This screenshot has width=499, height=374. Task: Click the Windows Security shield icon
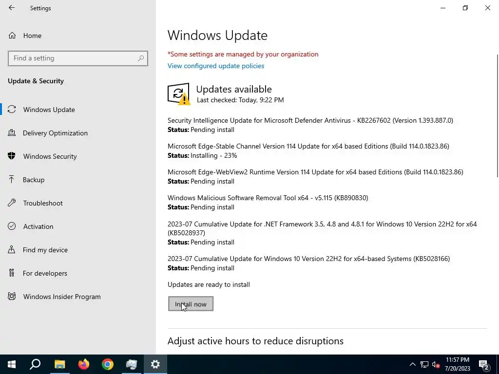point(12,156)
